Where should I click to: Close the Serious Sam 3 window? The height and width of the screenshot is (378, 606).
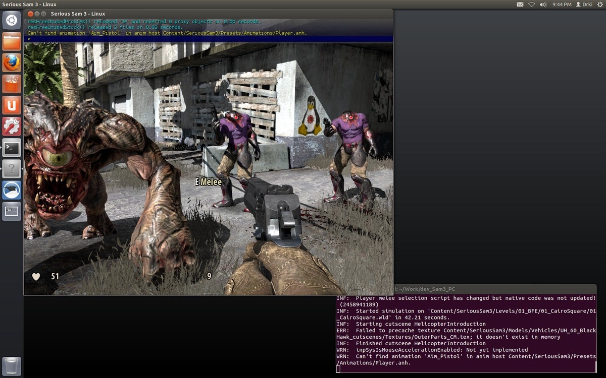[30, 14]
